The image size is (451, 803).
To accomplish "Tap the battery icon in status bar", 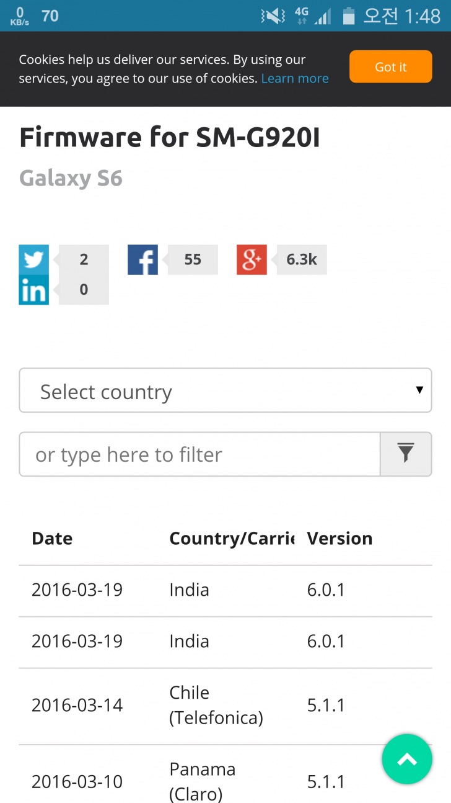I will (x=349, y=16).
